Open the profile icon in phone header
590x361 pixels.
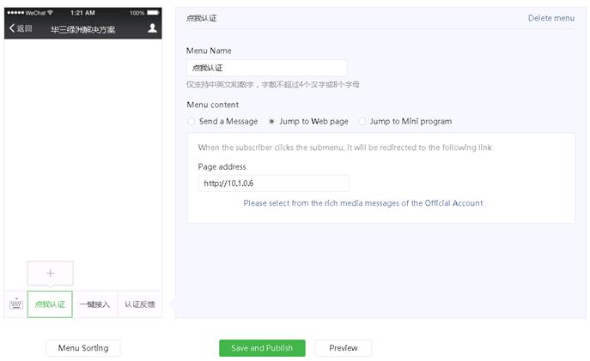(152, 28)
